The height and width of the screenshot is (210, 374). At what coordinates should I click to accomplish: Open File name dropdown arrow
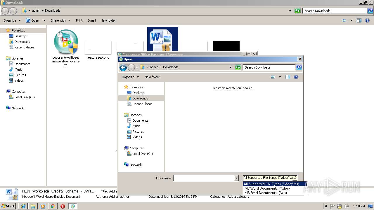point(236,178)
